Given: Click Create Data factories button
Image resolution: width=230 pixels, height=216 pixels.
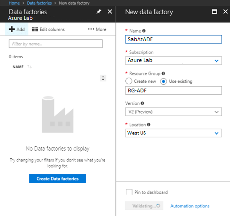Looking at the screenshot, I should [x=58, y=179].
